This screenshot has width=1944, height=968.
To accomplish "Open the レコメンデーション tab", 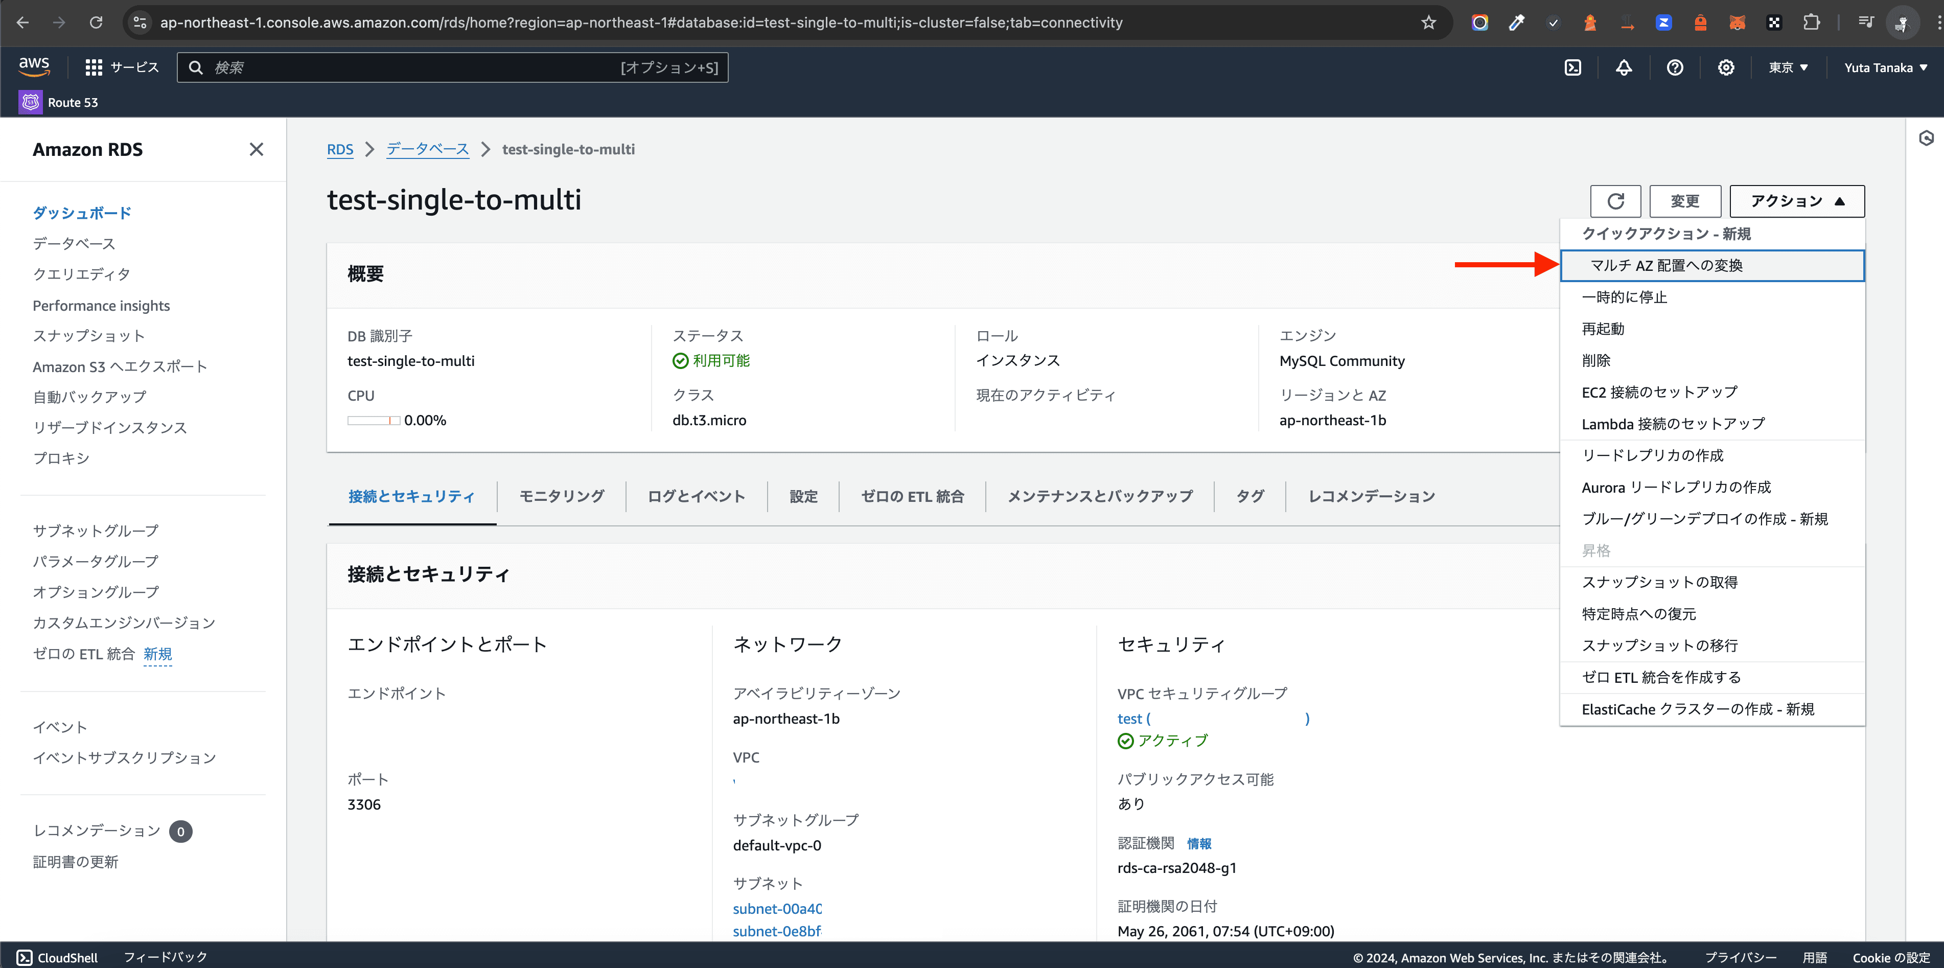I will [1371, 496].
